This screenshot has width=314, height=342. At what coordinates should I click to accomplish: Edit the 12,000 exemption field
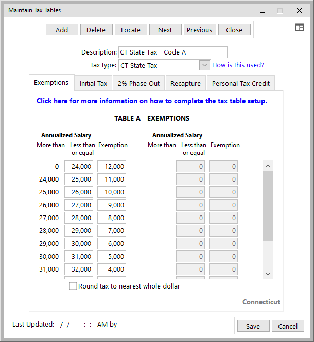tap(112, 167)
